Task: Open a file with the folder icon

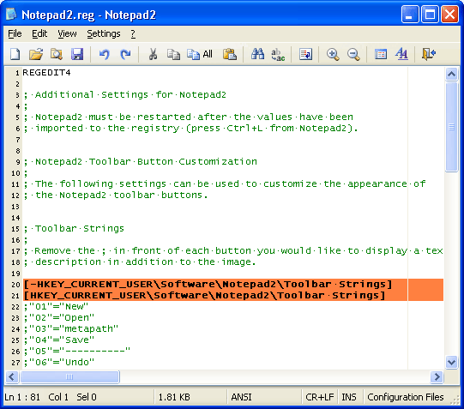Action: (x=36, y=54)
